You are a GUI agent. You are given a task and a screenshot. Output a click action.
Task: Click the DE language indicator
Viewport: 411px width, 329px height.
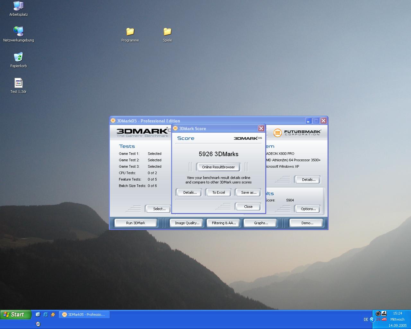(366, 319)
